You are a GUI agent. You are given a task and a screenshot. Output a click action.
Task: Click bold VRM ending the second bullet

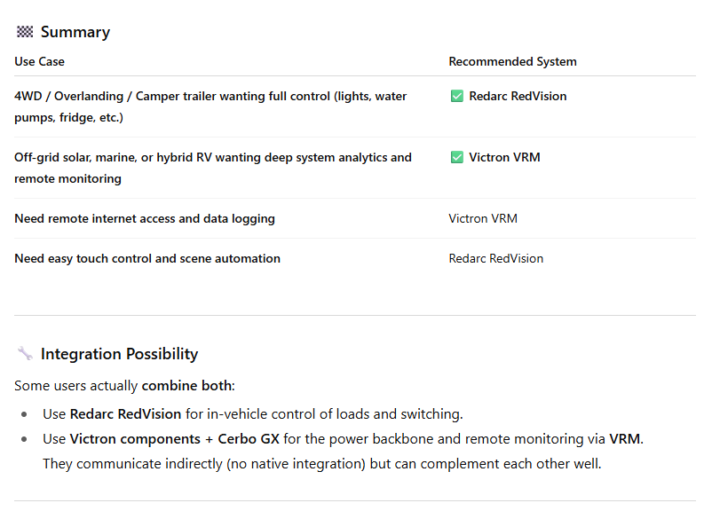click(623, 438)
